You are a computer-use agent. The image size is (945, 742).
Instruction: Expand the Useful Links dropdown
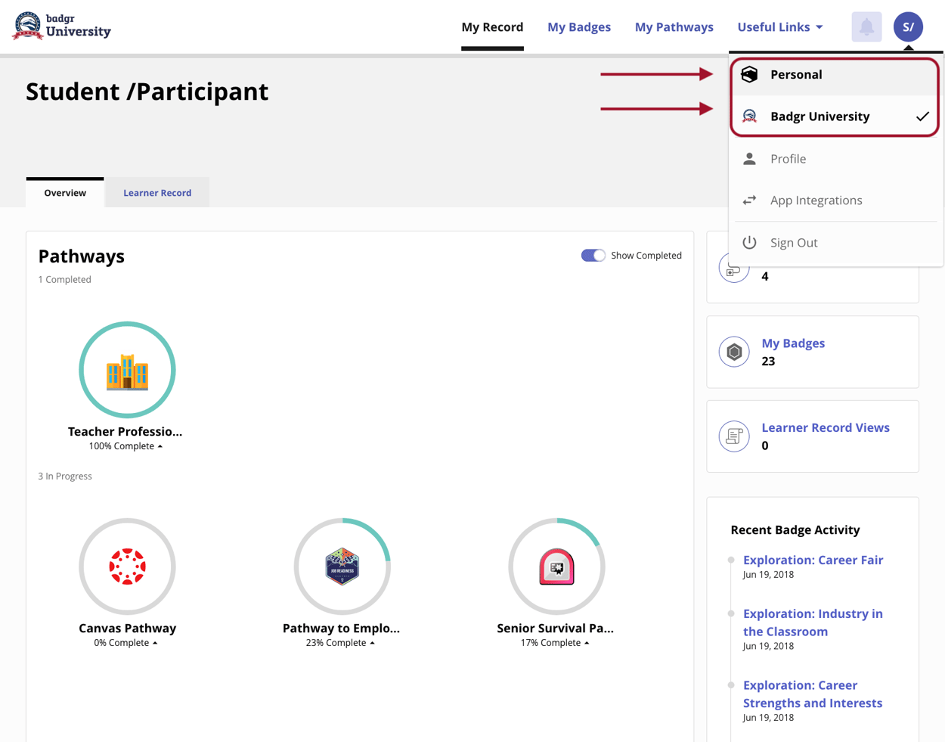coord(779,27)
